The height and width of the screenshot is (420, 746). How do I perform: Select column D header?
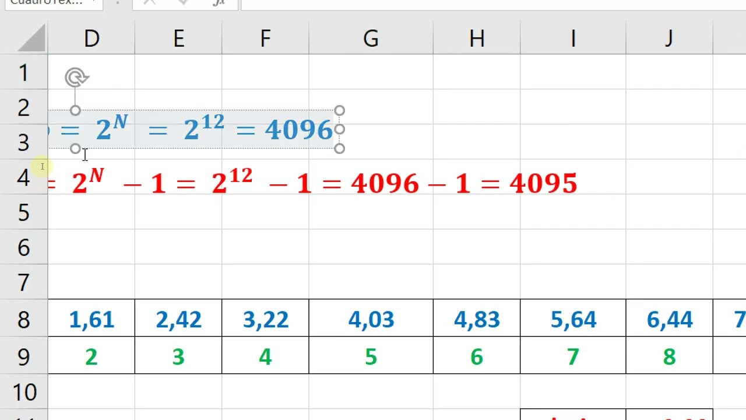click(x=92, y=38)
